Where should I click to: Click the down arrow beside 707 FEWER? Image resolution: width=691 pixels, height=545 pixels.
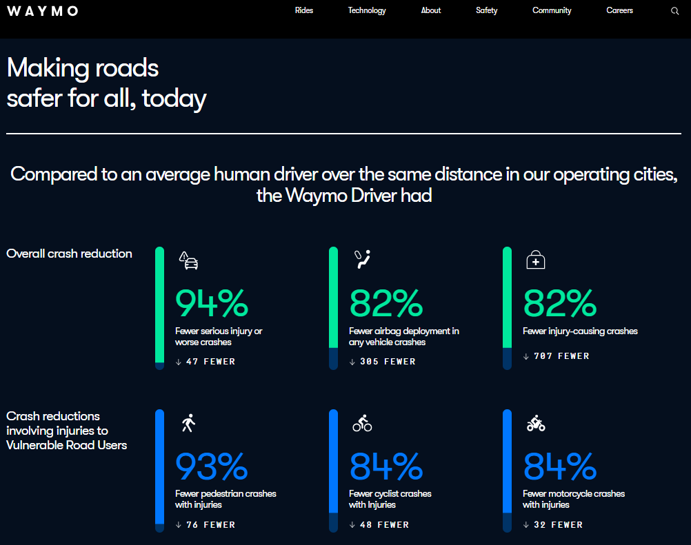coord(525,357)
